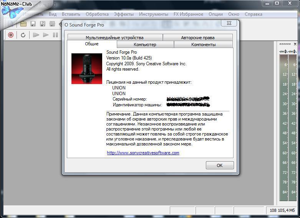This screenshot has height=218, width=300.
Task: Open the Компьютер tab
Action: tap(145, 45)
